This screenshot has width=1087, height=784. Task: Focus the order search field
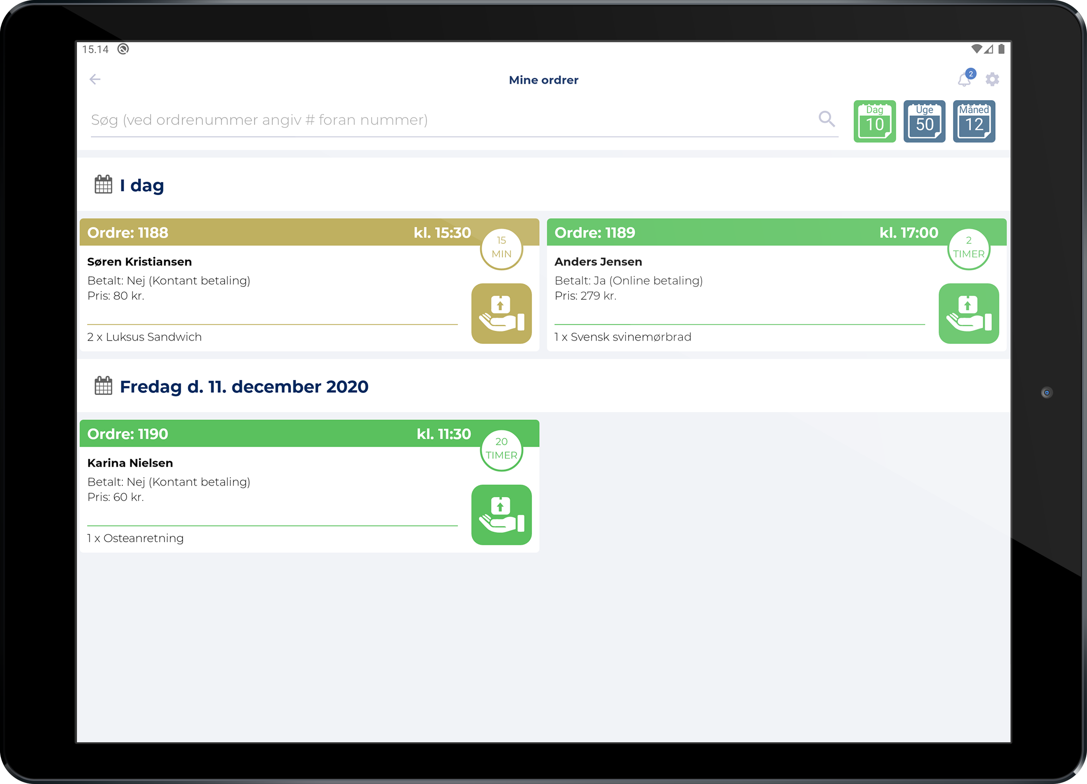pyautogui.click(x=431, y=120)
